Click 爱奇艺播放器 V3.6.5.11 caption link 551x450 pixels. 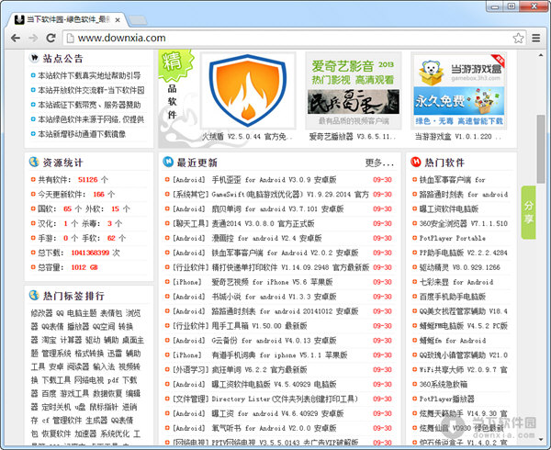[353, 137]
